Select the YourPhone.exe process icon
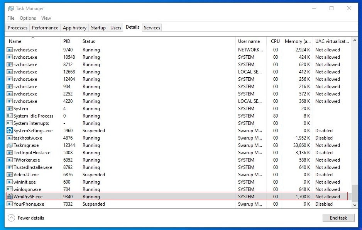Viewport: 362px width, 230px height. (10, 204)
